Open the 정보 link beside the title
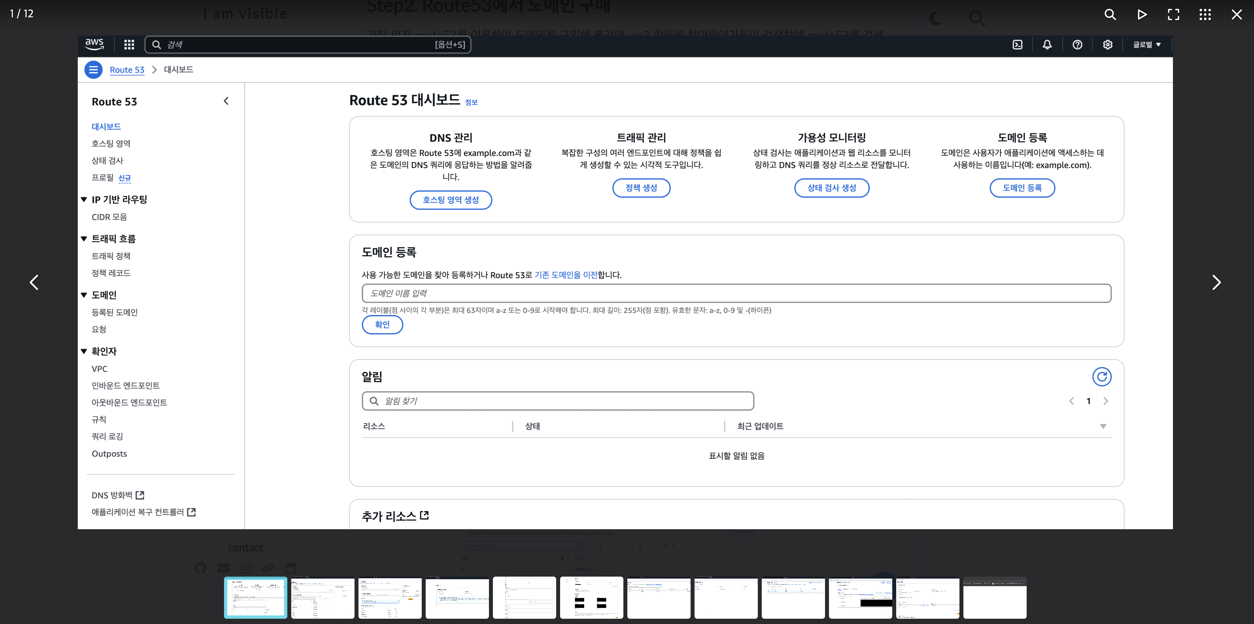Image resolution: width=1254 pixels, height=624 pixels. click(x=471, y=102)
